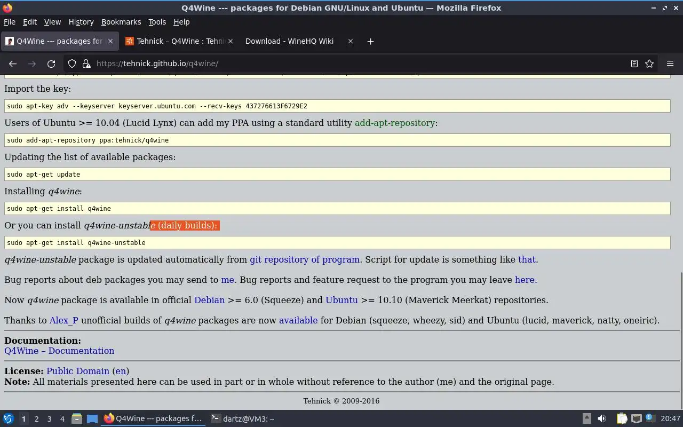Viewport: 683px width, 427px height.
Task: Open the Ubuntu repository link
Action: (x=341, y=300)
